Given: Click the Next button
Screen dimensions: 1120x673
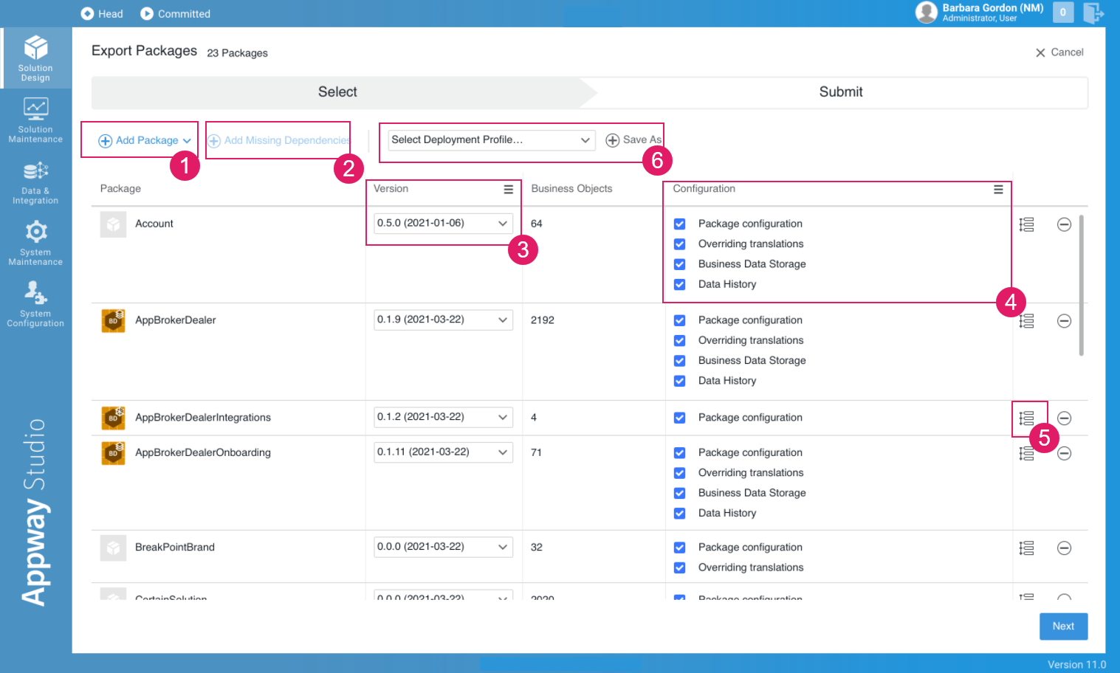Looking at the screenshot, I should point(1064,627).
